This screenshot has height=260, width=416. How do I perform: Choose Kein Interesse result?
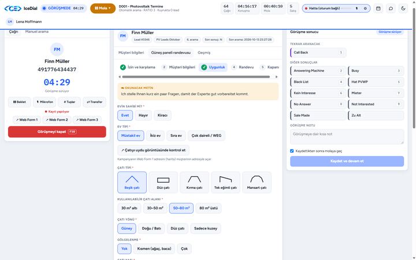click(x=318, y=93)
